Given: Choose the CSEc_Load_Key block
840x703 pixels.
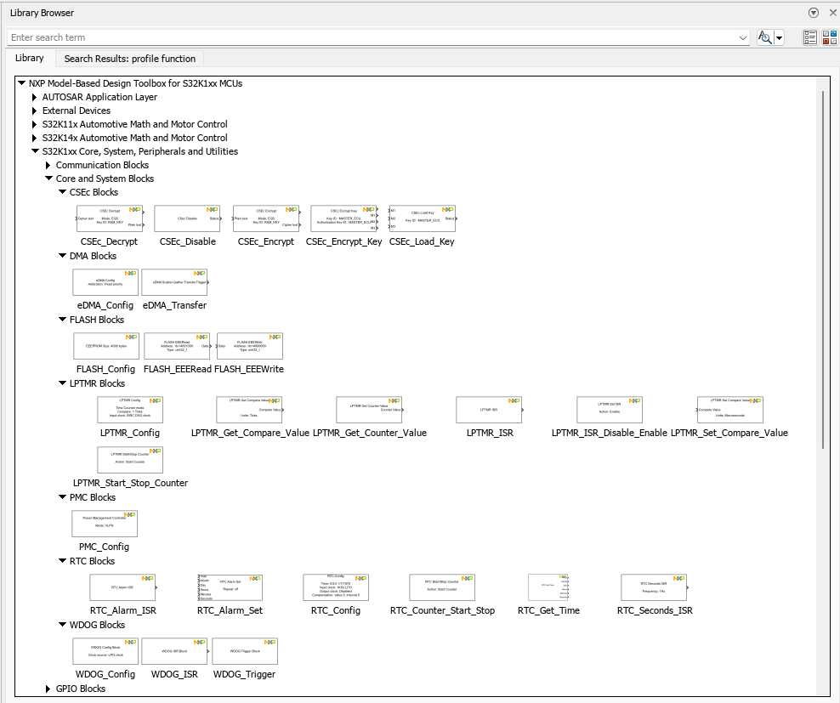Looking at the screenshot, I should (x=423, y=218).
